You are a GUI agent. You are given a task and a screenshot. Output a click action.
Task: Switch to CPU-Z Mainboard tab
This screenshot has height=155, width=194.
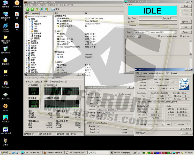coord(153,73)
